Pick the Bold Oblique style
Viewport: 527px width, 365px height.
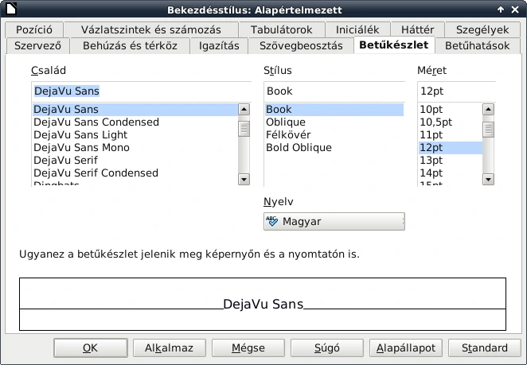point(334,148)
